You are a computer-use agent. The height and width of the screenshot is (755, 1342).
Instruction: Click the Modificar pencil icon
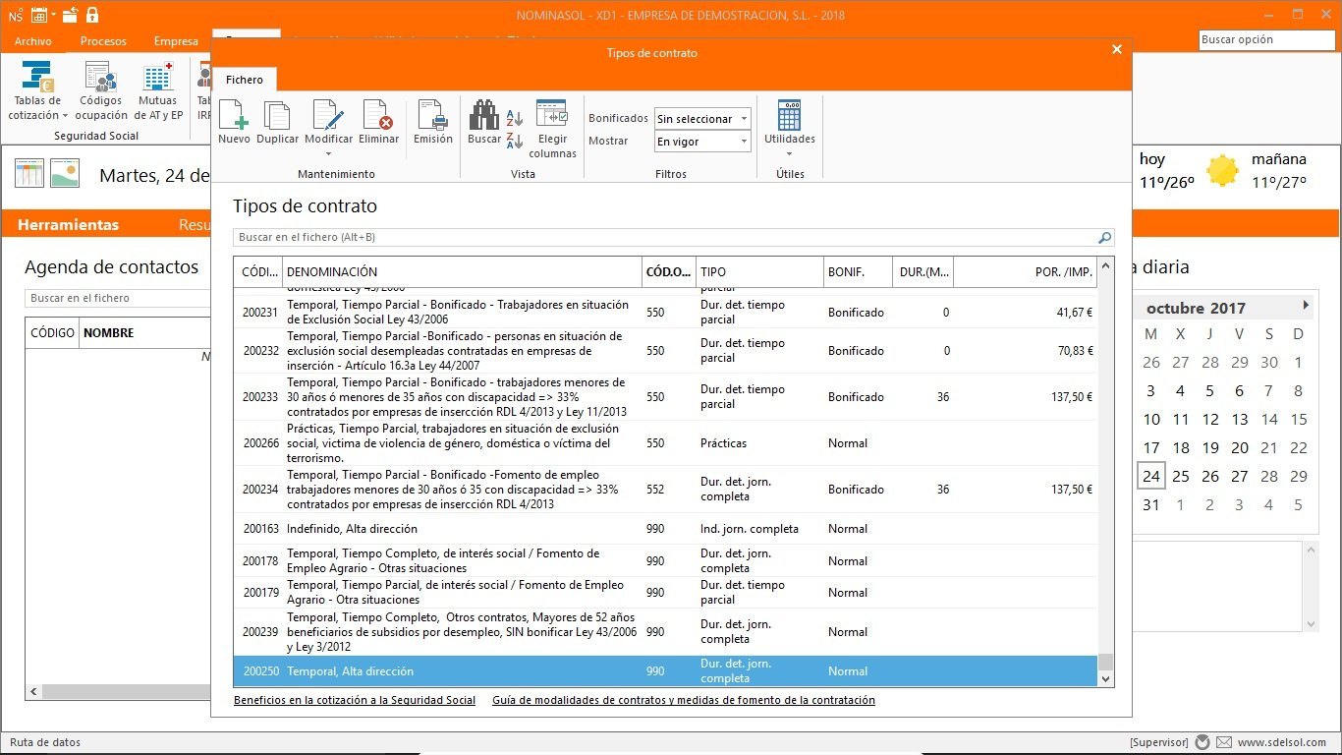[328, 116]
